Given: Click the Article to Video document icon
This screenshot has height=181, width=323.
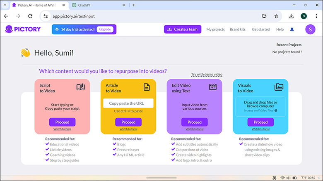Looking at the screenshot, I should [x=147, y=87].
